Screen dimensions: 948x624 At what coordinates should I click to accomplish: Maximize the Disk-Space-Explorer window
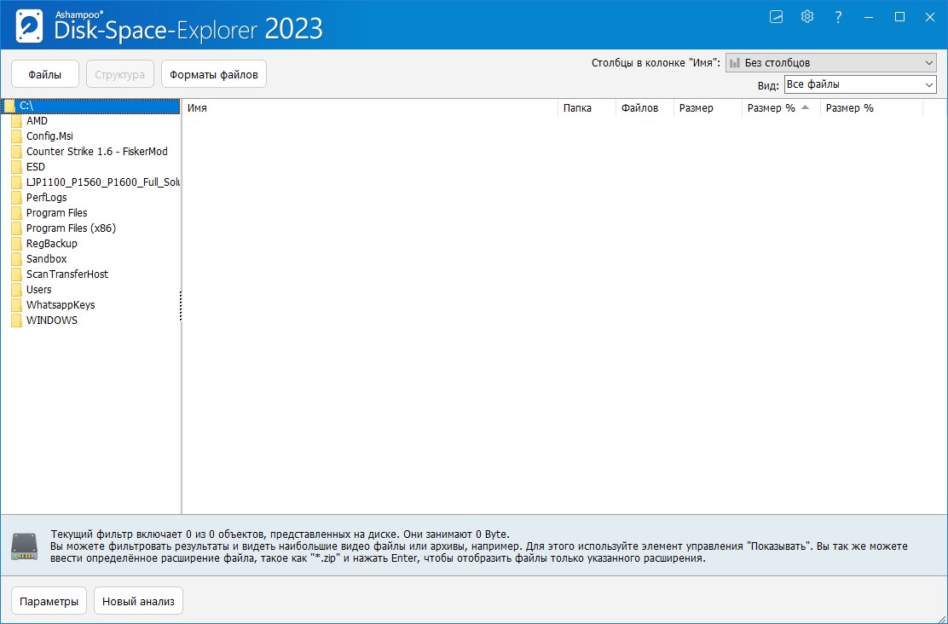click(899, 17)
